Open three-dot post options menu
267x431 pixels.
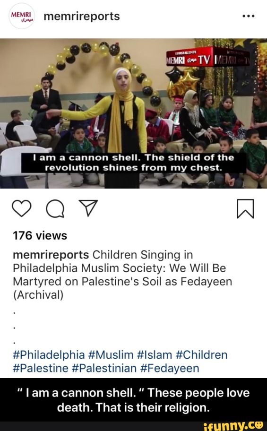248,16
